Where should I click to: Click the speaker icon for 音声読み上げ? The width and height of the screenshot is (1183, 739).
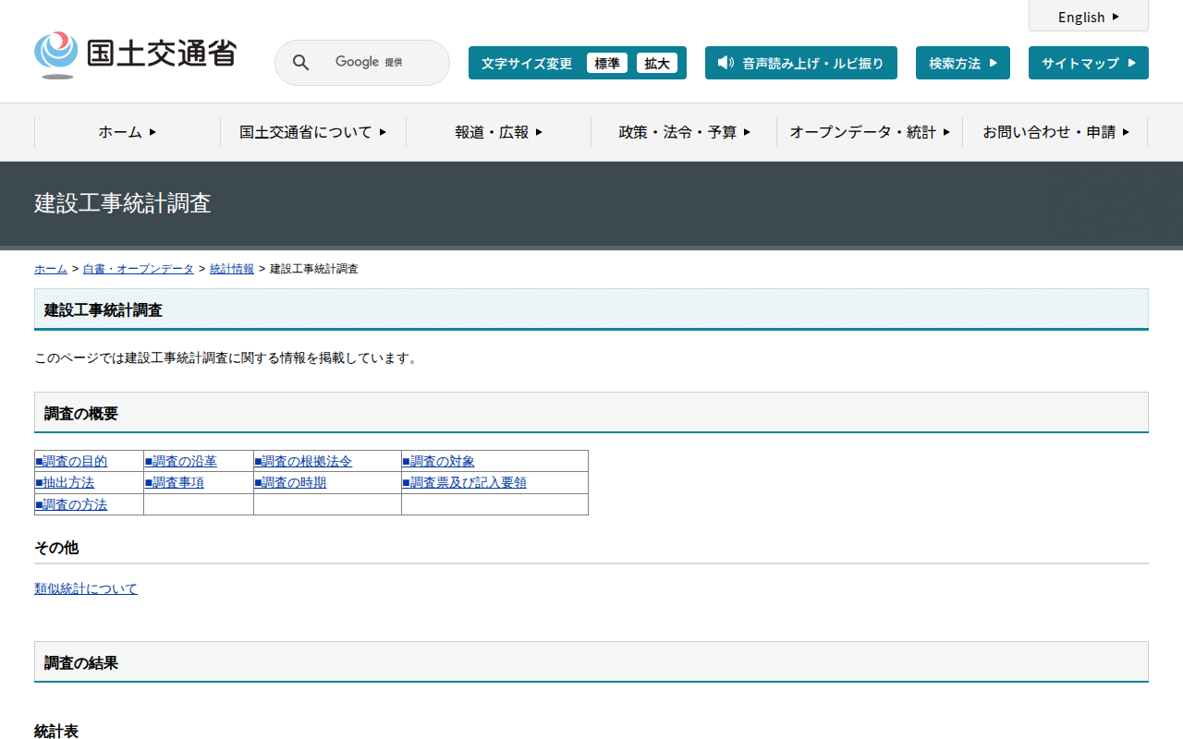[726, 63]
